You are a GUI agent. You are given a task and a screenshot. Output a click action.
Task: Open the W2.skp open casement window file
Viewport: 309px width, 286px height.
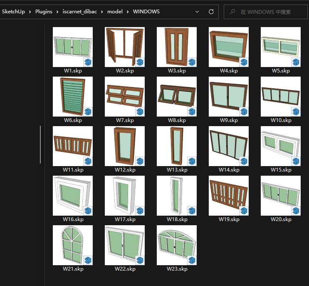click(125, 47)
